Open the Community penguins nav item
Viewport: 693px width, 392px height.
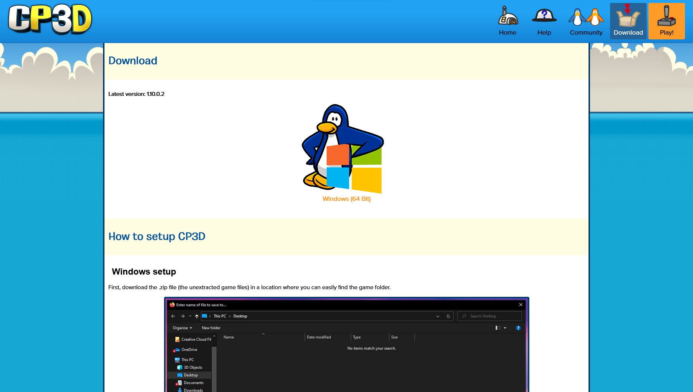[x=586, y=21]
